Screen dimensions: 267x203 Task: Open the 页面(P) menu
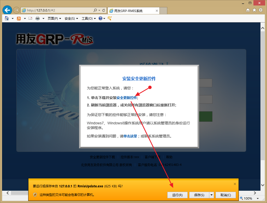(x=54, y=18)
